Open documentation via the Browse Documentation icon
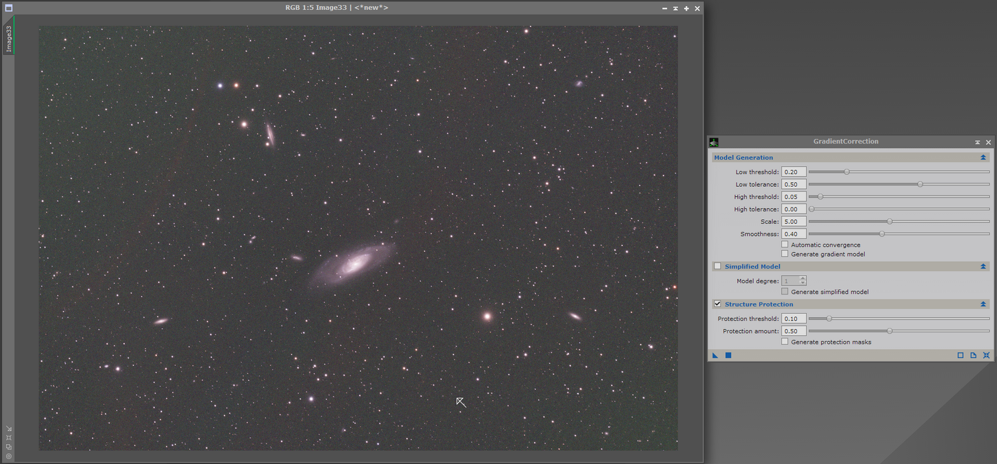The image size is (997, 464). (x=973, y=356)
